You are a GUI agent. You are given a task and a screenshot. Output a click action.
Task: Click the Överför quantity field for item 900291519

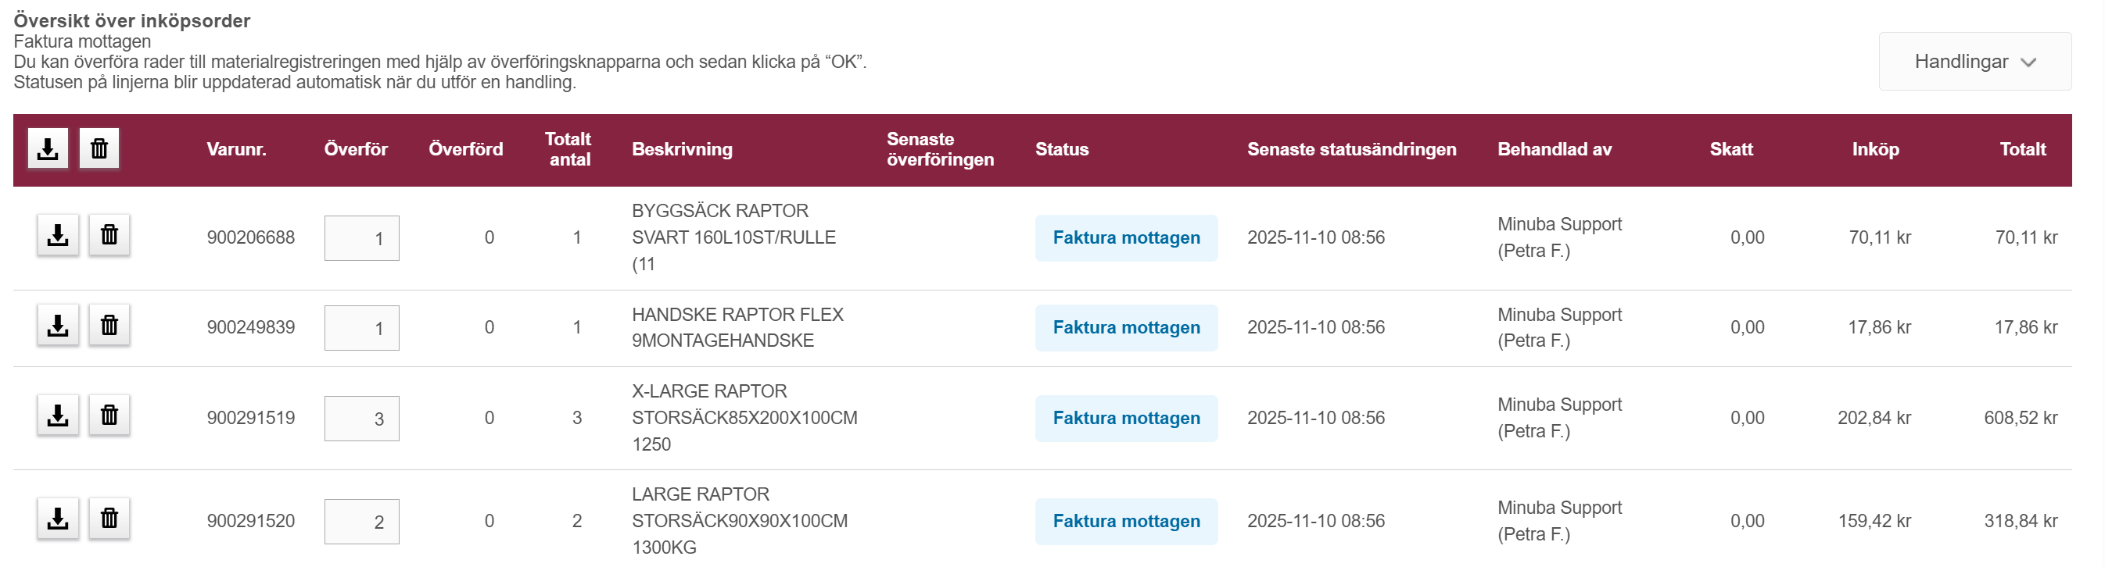pos(362,419)
